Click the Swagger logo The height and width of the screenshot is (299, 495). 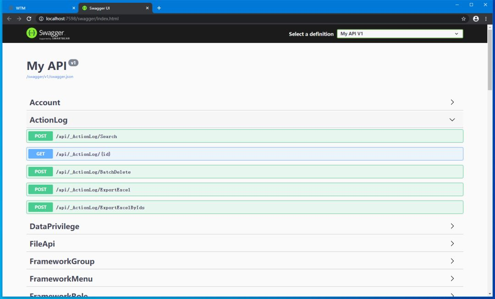(x=48, y=33)
